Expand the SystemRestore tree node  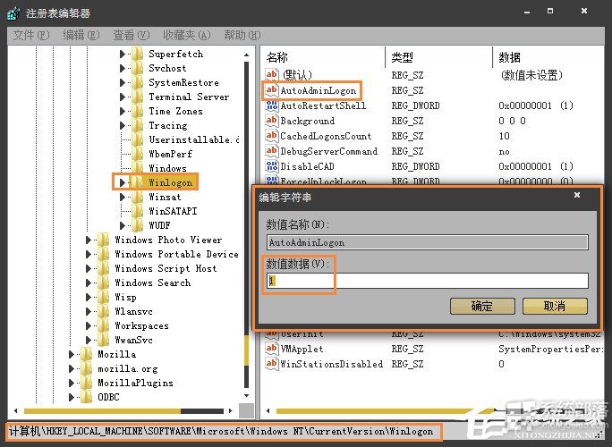tap(123, 82)
